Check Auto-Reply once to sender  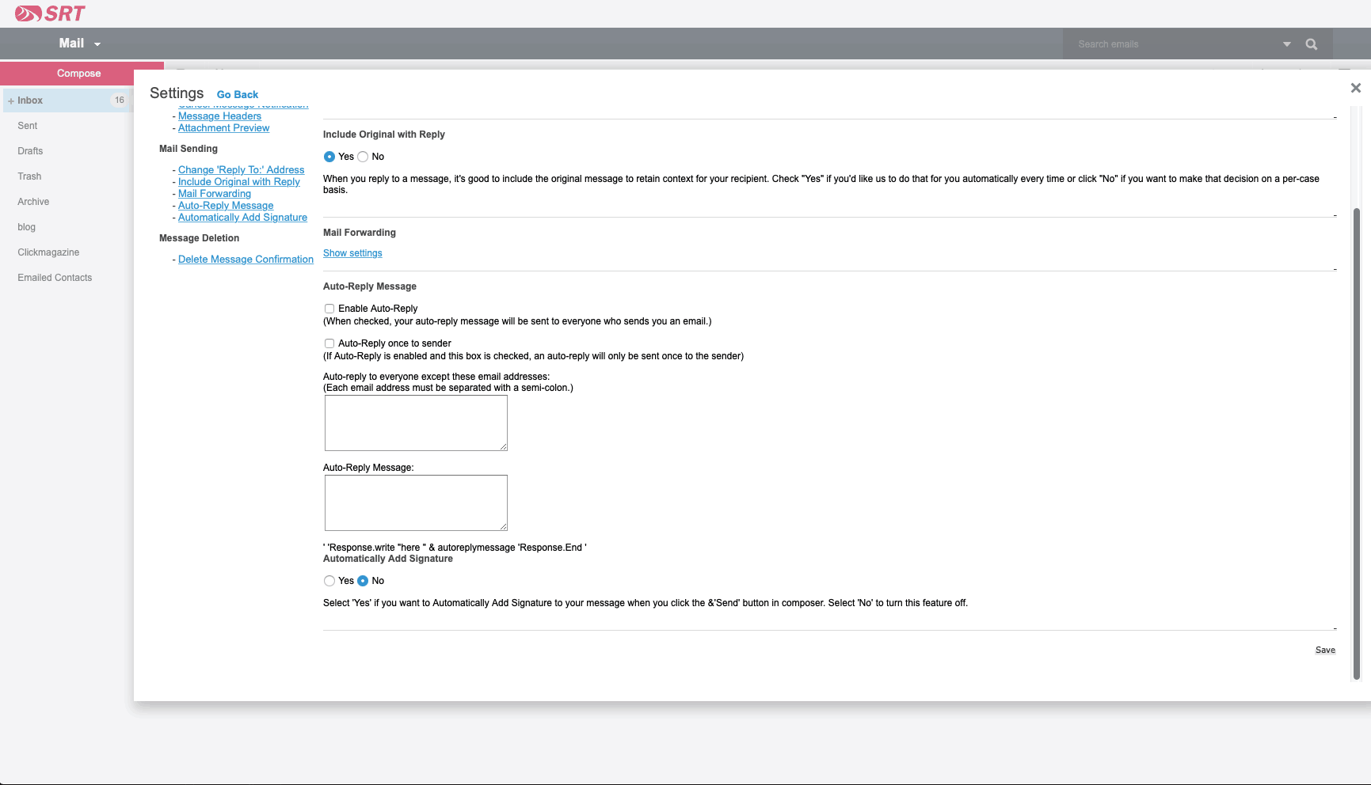pos(329,343)
